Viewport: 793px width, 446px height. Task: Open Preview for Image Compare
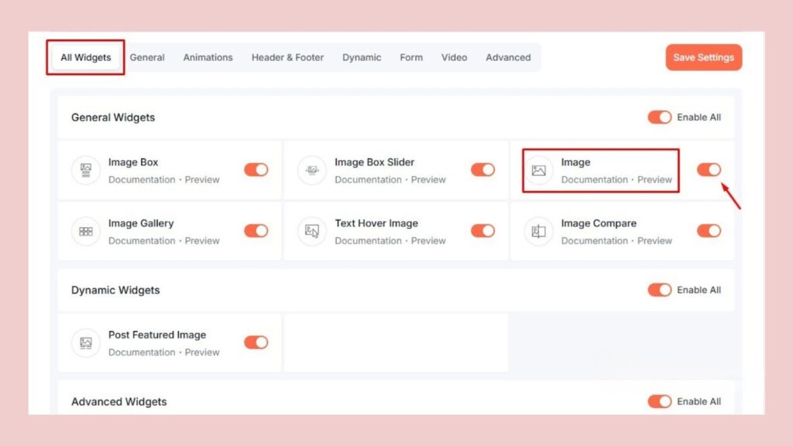pos(654,240)
